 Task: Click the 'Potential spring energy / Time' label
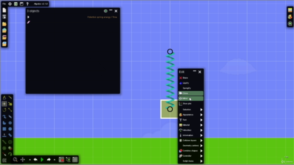click(x=102, y=17)
